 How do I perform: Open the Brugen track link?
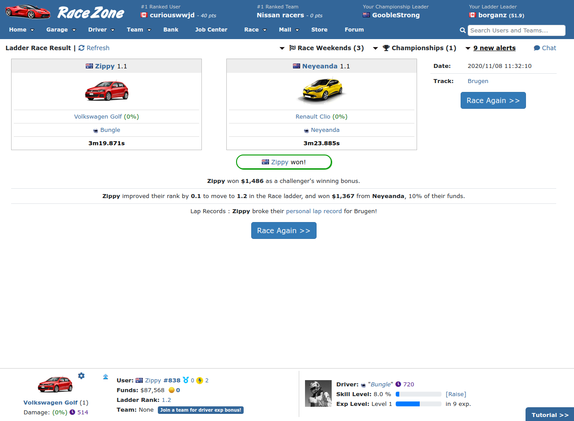478,81
